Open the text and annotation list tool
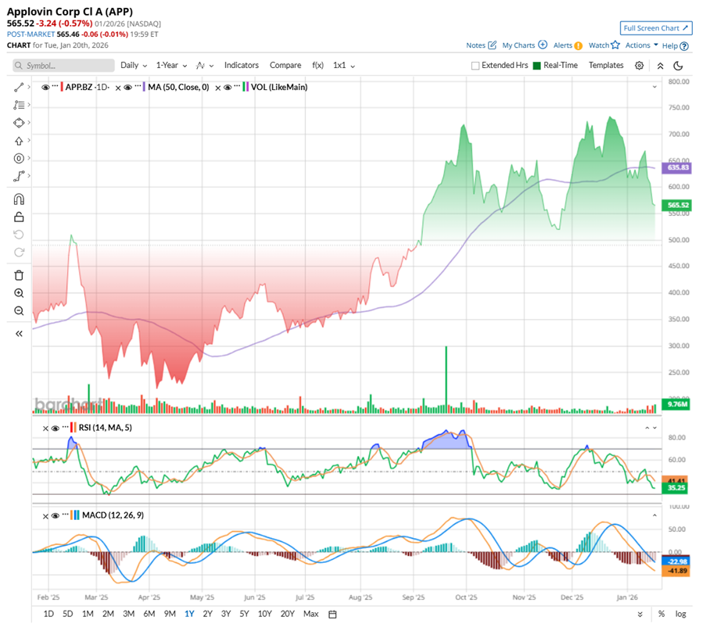This screenshot has height=624, width=706. click(x=19, y=105)
